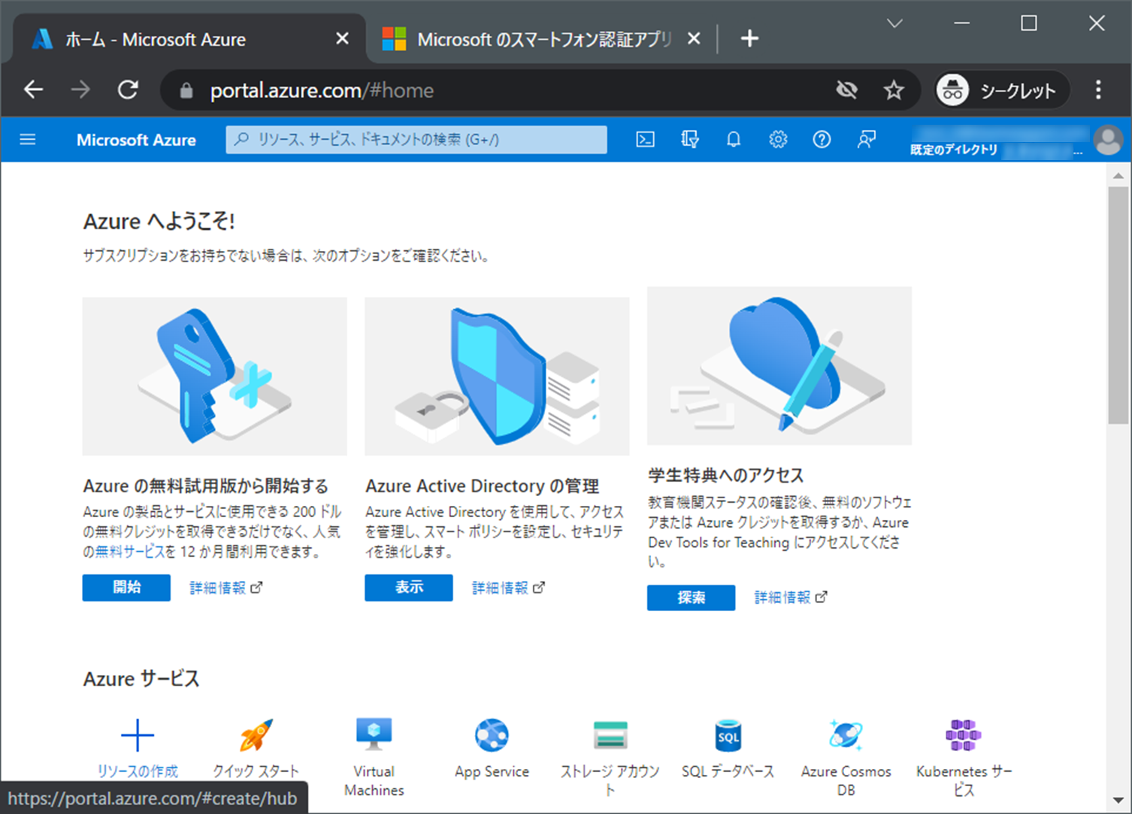Open the Virtual Machines service icon

click(x=374, y=734)
